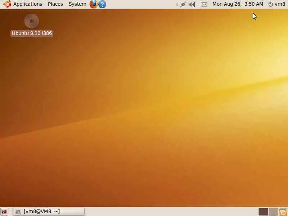
Task: Click the volume speaker icon
Action: [x=192, y=4]
